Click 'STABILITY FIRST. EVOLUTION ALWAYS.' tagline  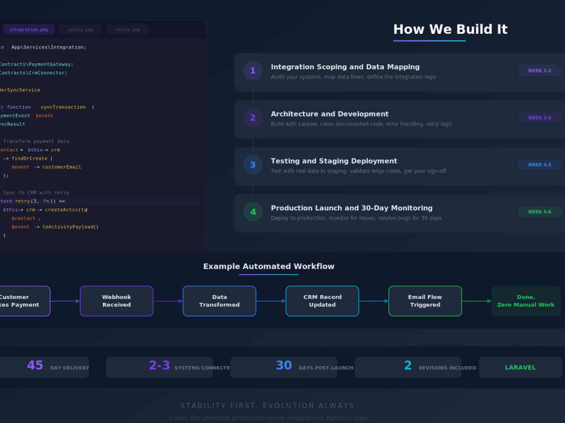pos(269,406)
